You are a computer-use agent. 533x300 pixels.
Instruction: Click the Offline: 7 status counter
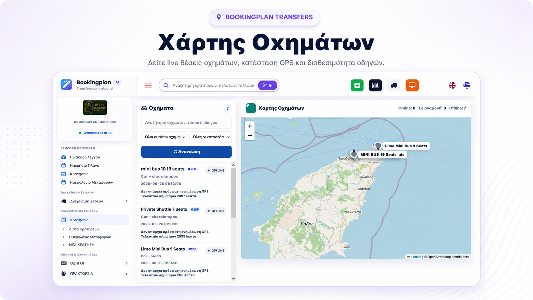pos(457,108)
